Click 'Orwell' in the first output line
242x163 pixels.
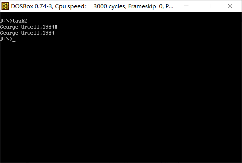pos(30,27)
